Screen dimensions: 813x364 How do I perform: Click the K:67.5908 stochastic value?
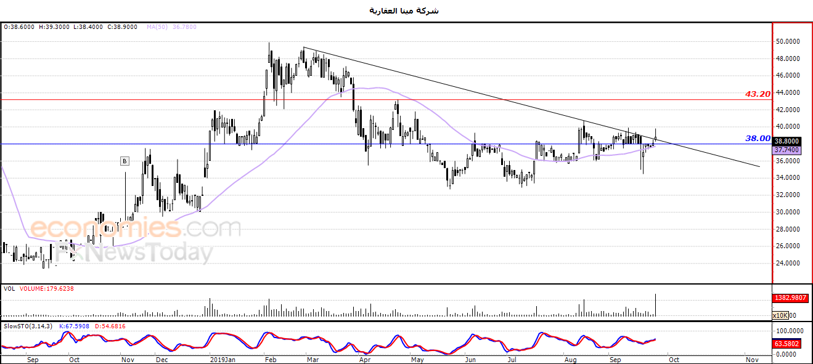point(75,326)
